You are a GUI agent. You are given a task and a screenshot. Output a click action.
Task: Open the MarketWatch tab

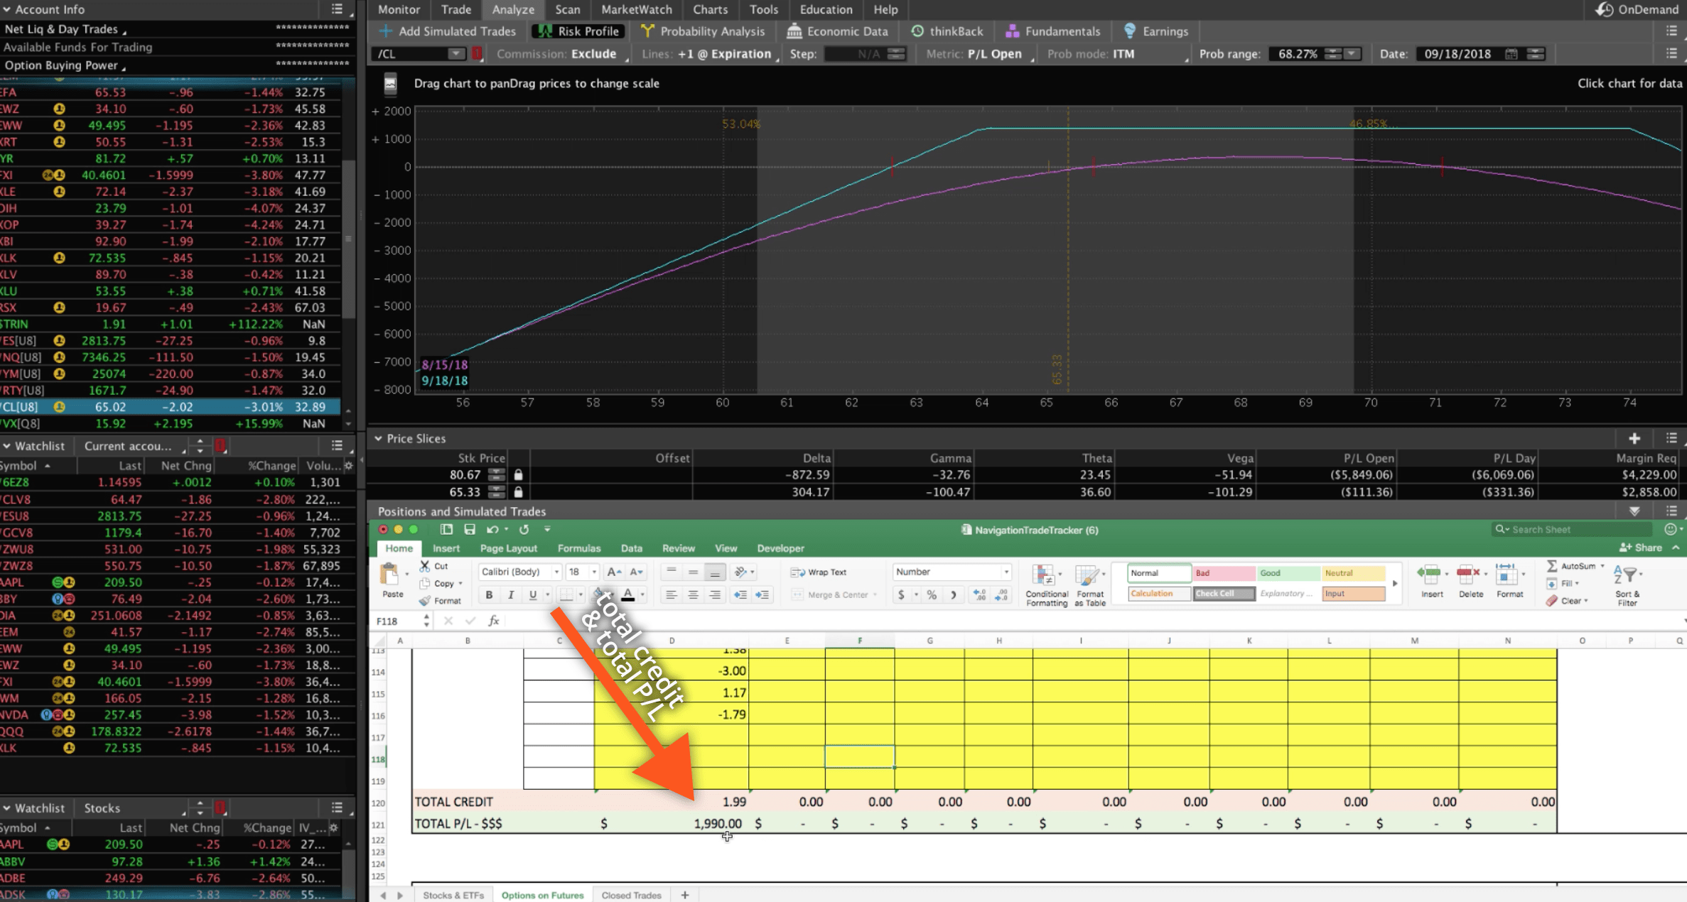(636, 9)
